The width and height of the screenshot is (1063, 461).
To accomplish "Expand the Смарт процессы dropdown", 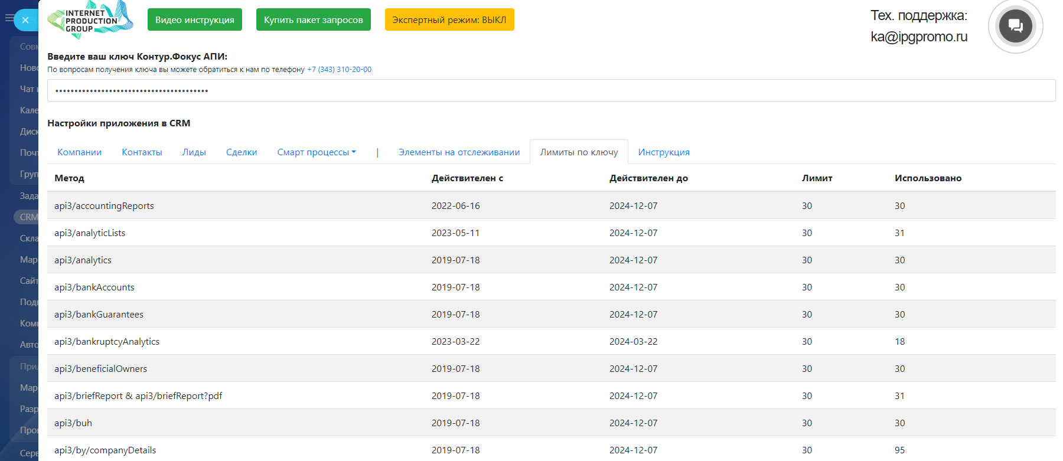I will pyautogui.click(x=317, y=152).
